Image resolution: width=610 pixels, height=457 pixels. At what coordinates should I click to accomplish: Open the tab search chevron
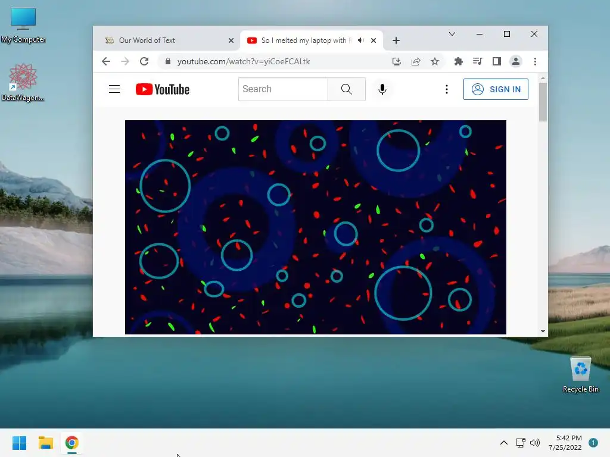click(x=452, y=34)
